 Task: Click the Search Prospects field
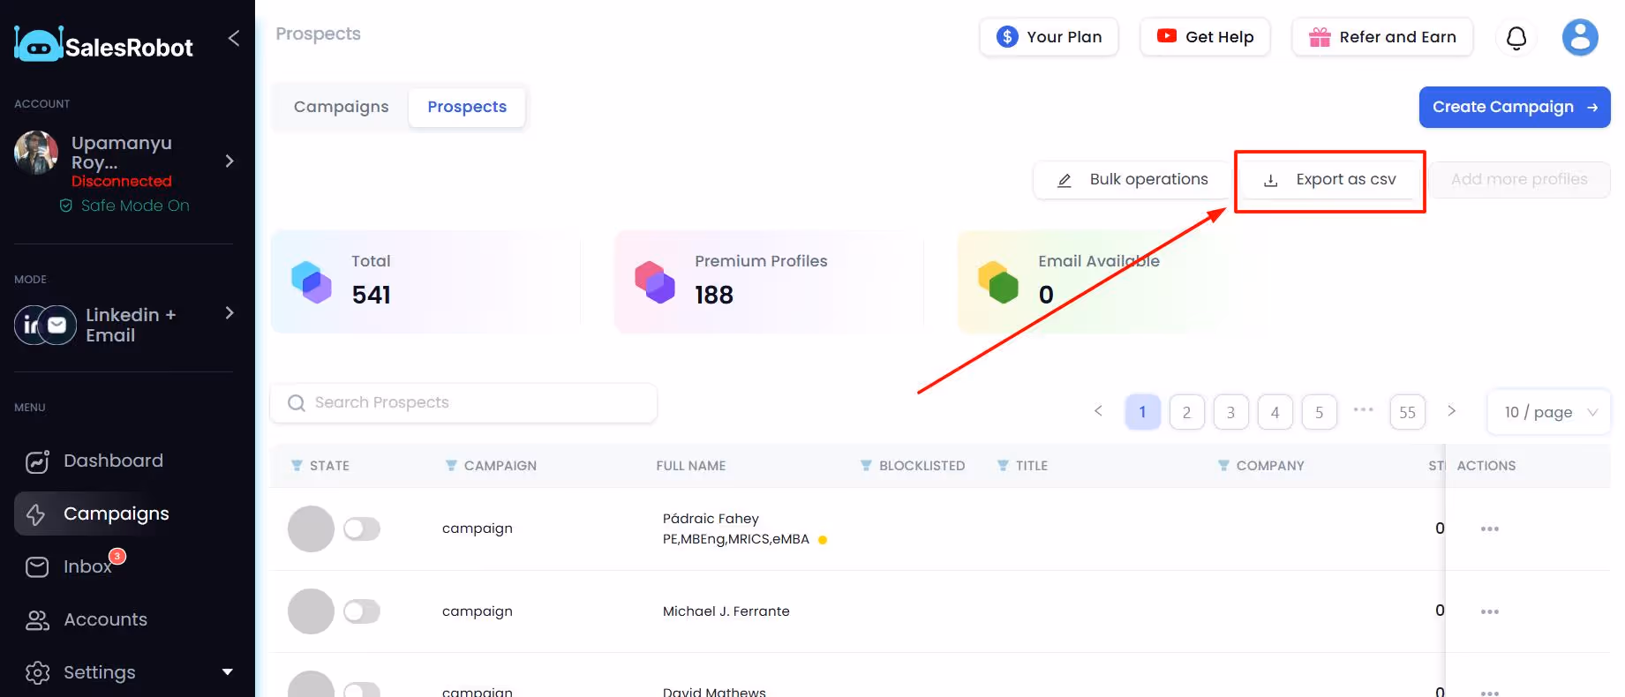[x=463, y=403]
